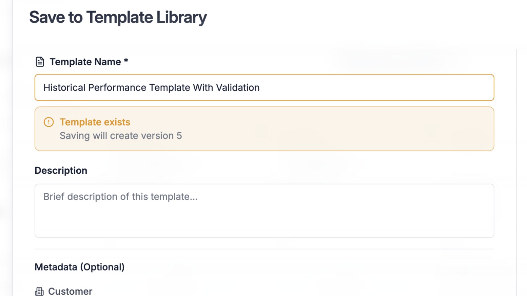527x296 pixels.
Task: Click the 'Description' field label
Action: [x=61, y=170]
